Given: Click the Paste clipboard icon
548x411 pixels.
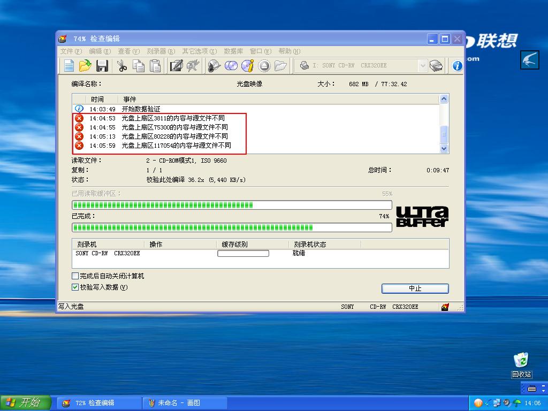Looking at the screenshot, I should [x=155, y=65].
